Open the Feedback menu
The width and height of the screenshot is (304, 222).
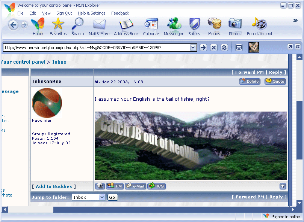pos(120,13)
